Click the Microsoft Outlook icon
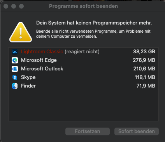The width and height of the screenshot is (165, 142). (15, 69)
